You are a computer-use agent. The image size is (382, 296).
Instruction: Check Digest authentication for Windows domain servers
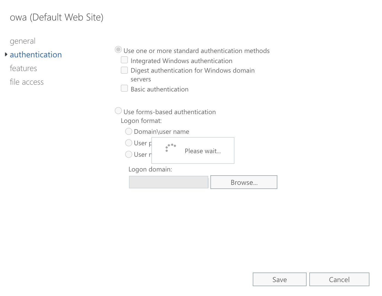(x=124, y=70)
